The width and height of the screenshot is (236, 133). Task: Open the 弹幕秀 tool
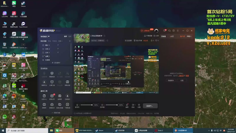pyautogui.click(x=44, y=106)
